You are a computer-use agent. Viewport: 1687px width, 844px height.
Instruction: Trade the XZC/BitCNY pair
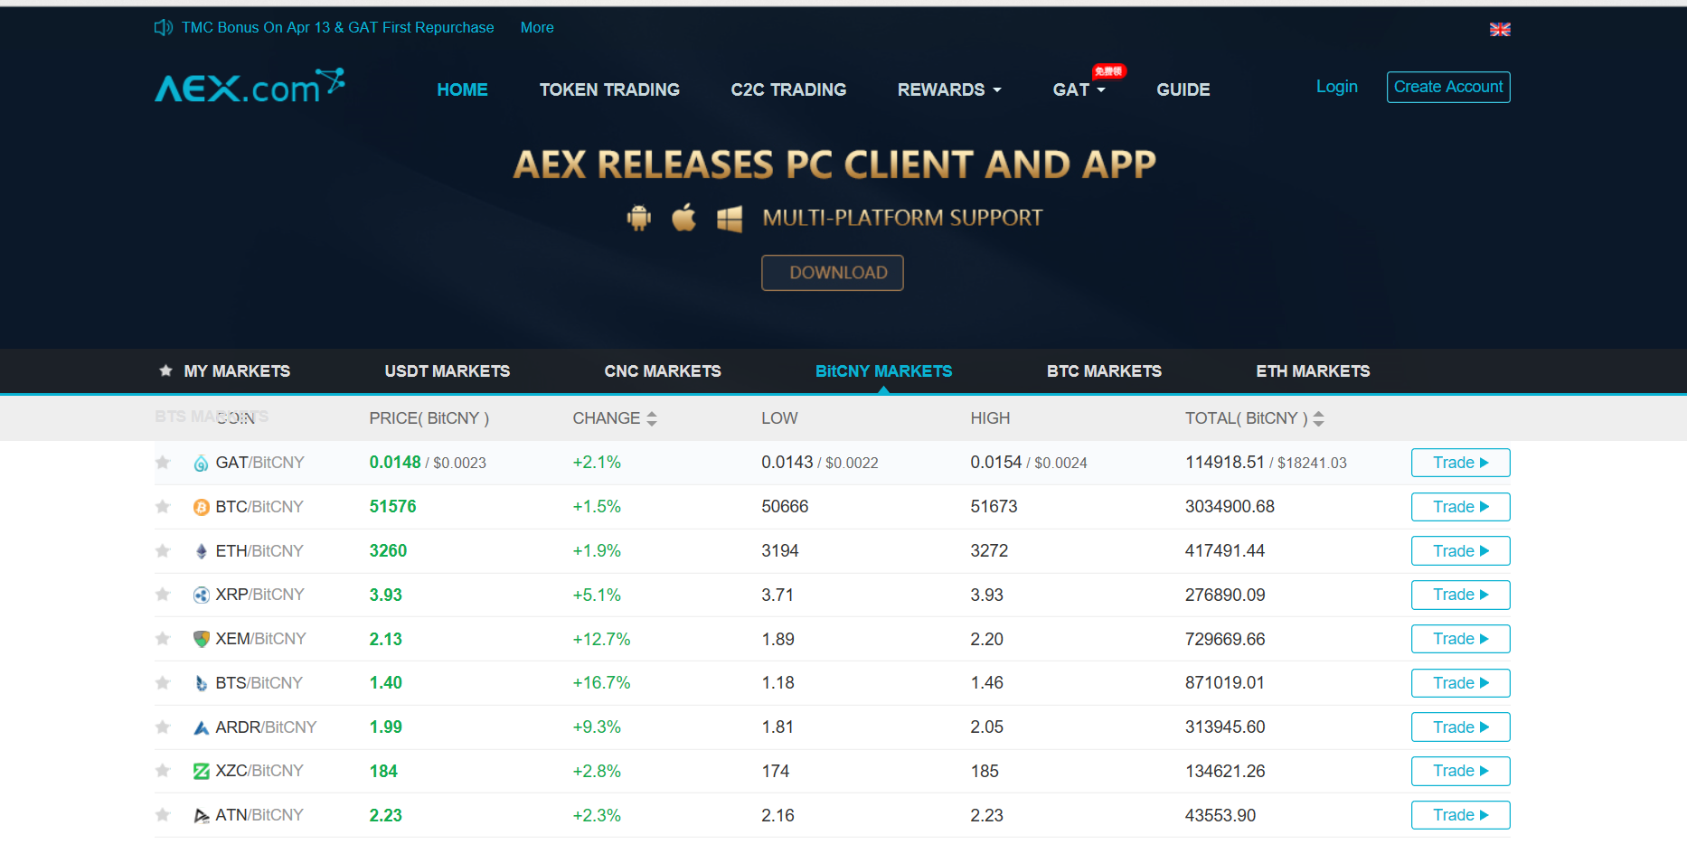[1460, 771]
